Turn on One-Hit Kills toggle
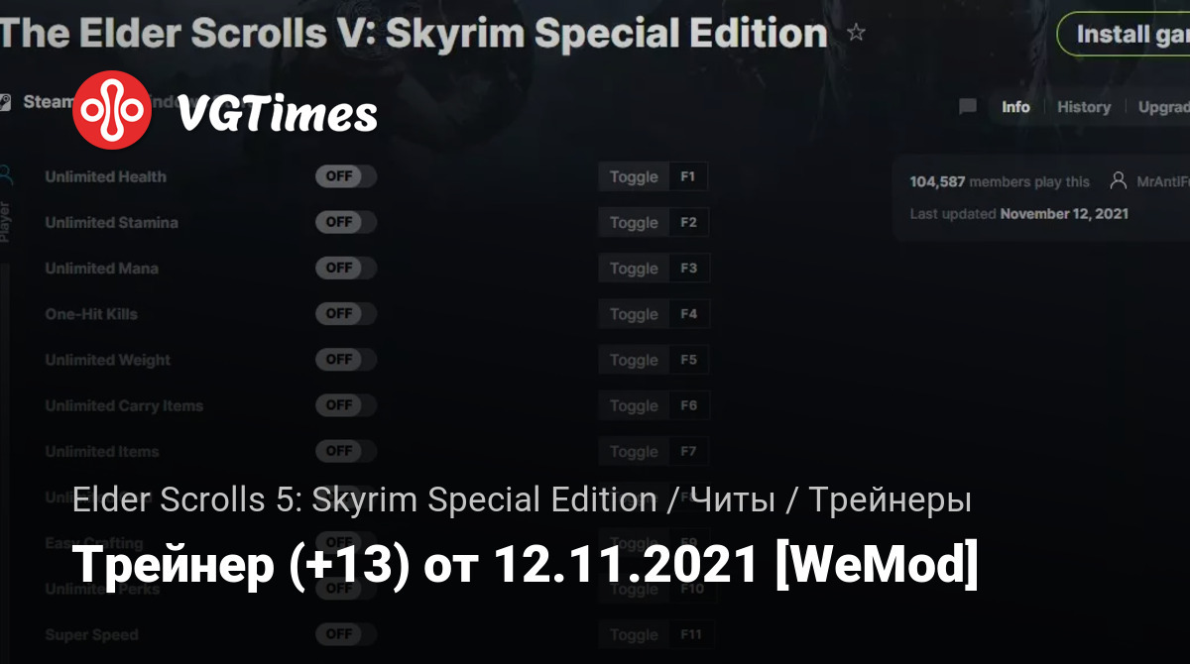This screenshot has width=1190, height=664. 346,313
